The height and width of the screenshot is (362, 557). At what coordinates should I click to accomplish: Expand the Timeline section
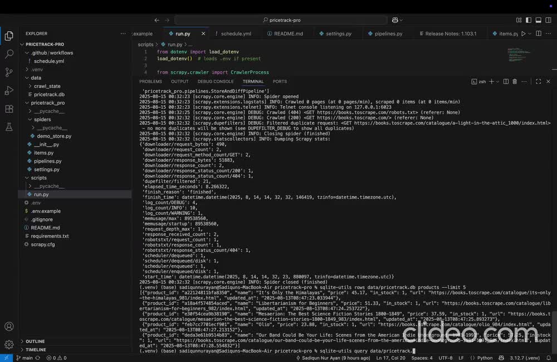coord(75,350)
